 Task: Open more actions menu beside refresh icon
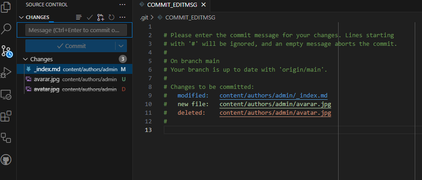coord(122,18)
